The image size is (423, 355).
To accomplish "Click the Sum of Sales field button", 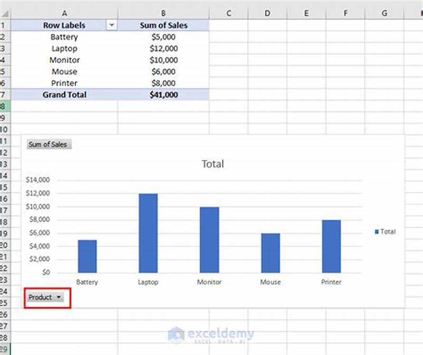I will coord(49,144).
